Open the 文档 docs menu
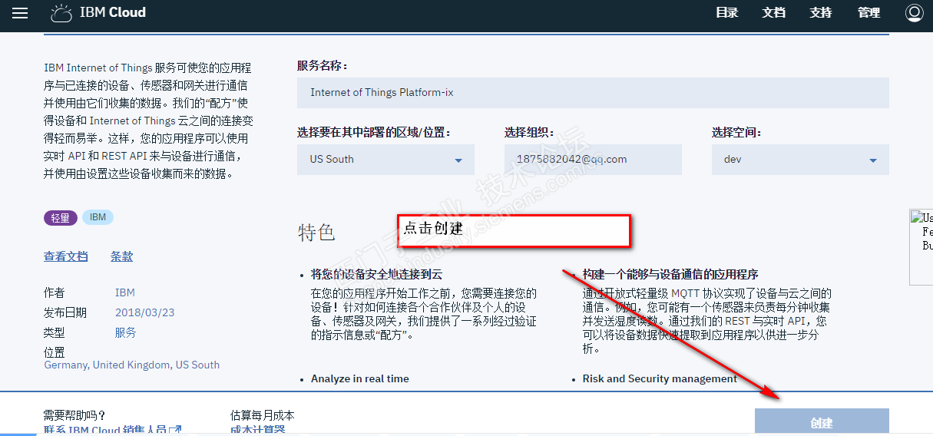This screenshot has height=436, width=933. [774, 13]
